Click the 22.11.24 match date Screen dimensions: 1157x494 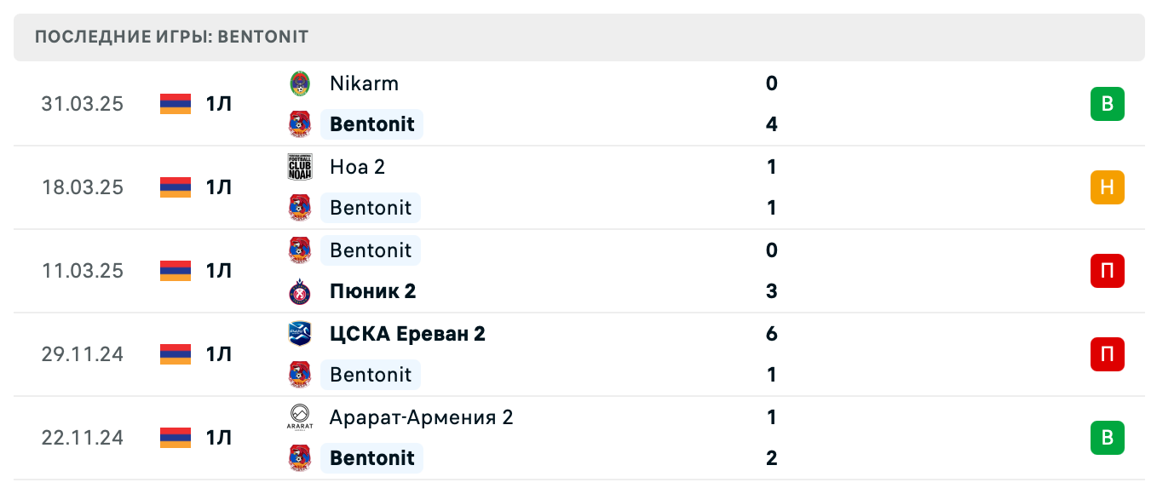click(83, 438)
